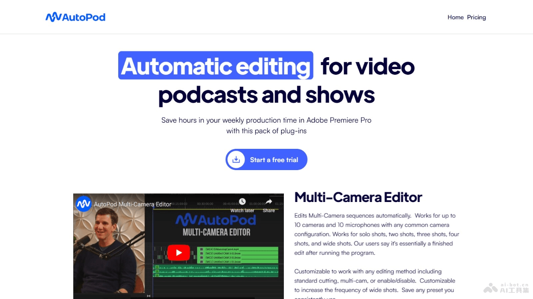Click the timeline fit icon below video
Screen dimensions: 533x299
pos(149,296)
